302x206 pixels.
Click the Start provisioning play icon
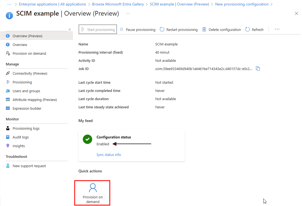[x=83, y=29]
